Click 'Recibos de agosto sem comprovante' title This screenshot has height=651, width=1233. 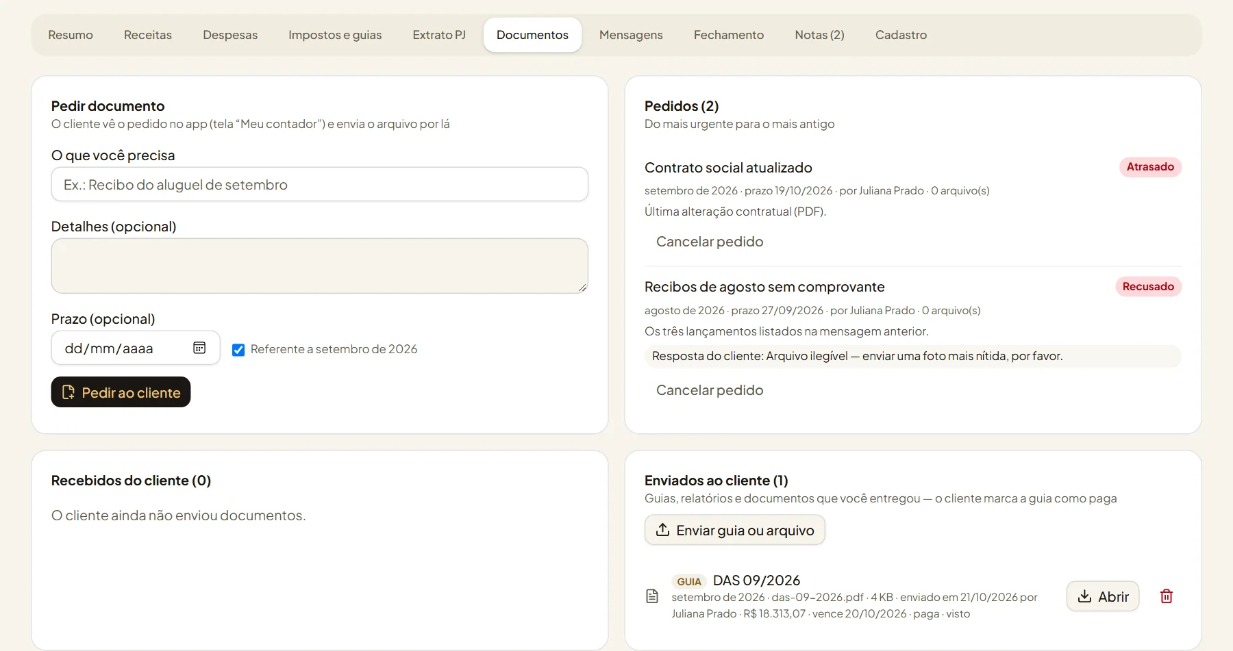click(x=764, y=287)
